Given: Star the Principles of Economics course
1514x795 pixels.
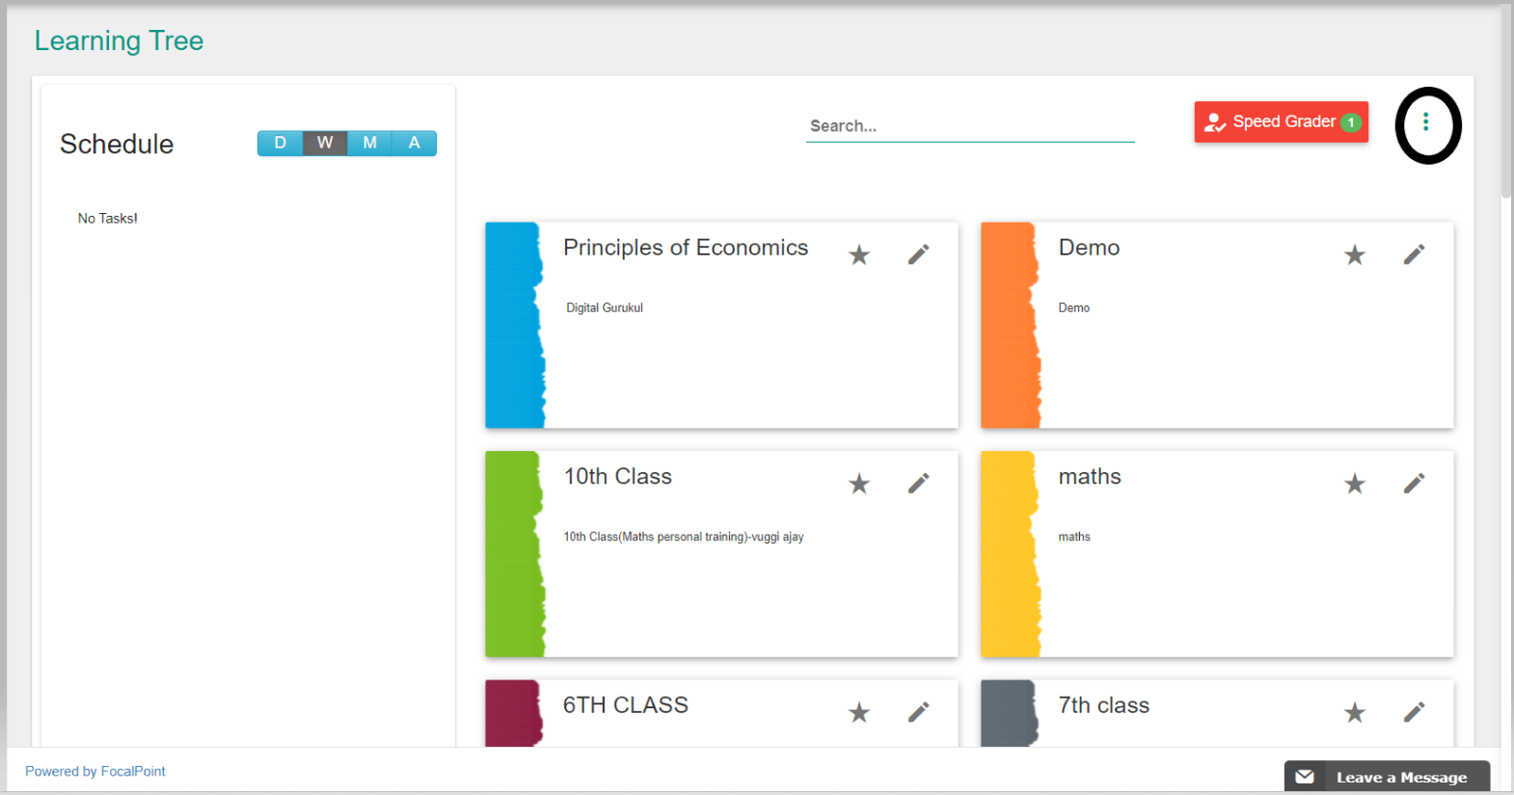Looking at the screenshot, I should pyautogui.click(x=858, y=254).
